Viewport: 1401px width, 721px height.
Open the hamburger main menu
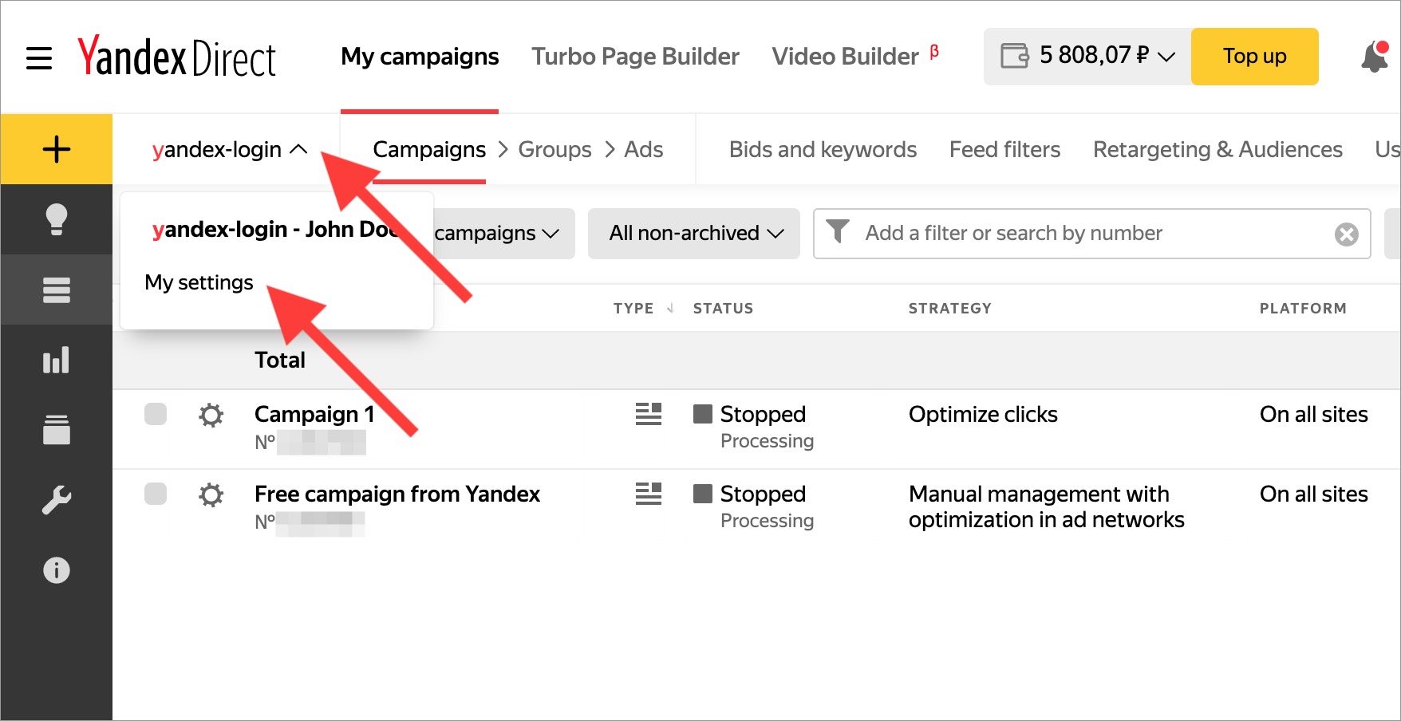pyautogui.click(x=39, y=57)
